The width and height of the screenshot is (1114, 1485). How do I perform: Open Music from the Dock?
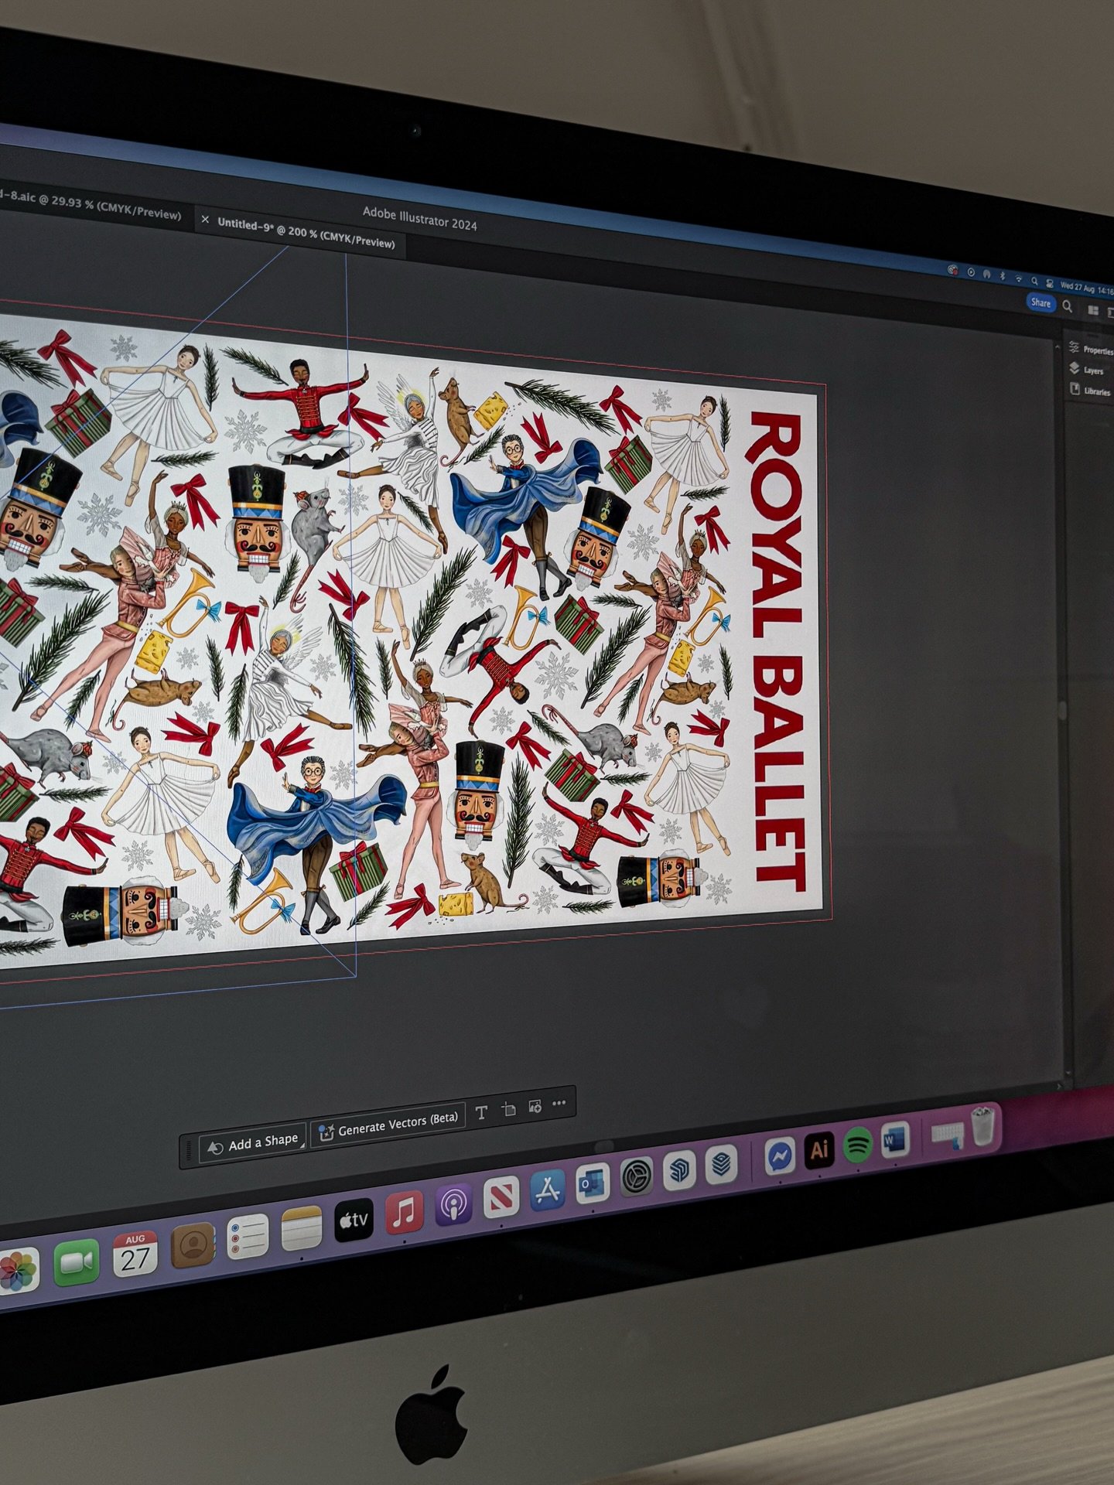(x=404, y=1212)
